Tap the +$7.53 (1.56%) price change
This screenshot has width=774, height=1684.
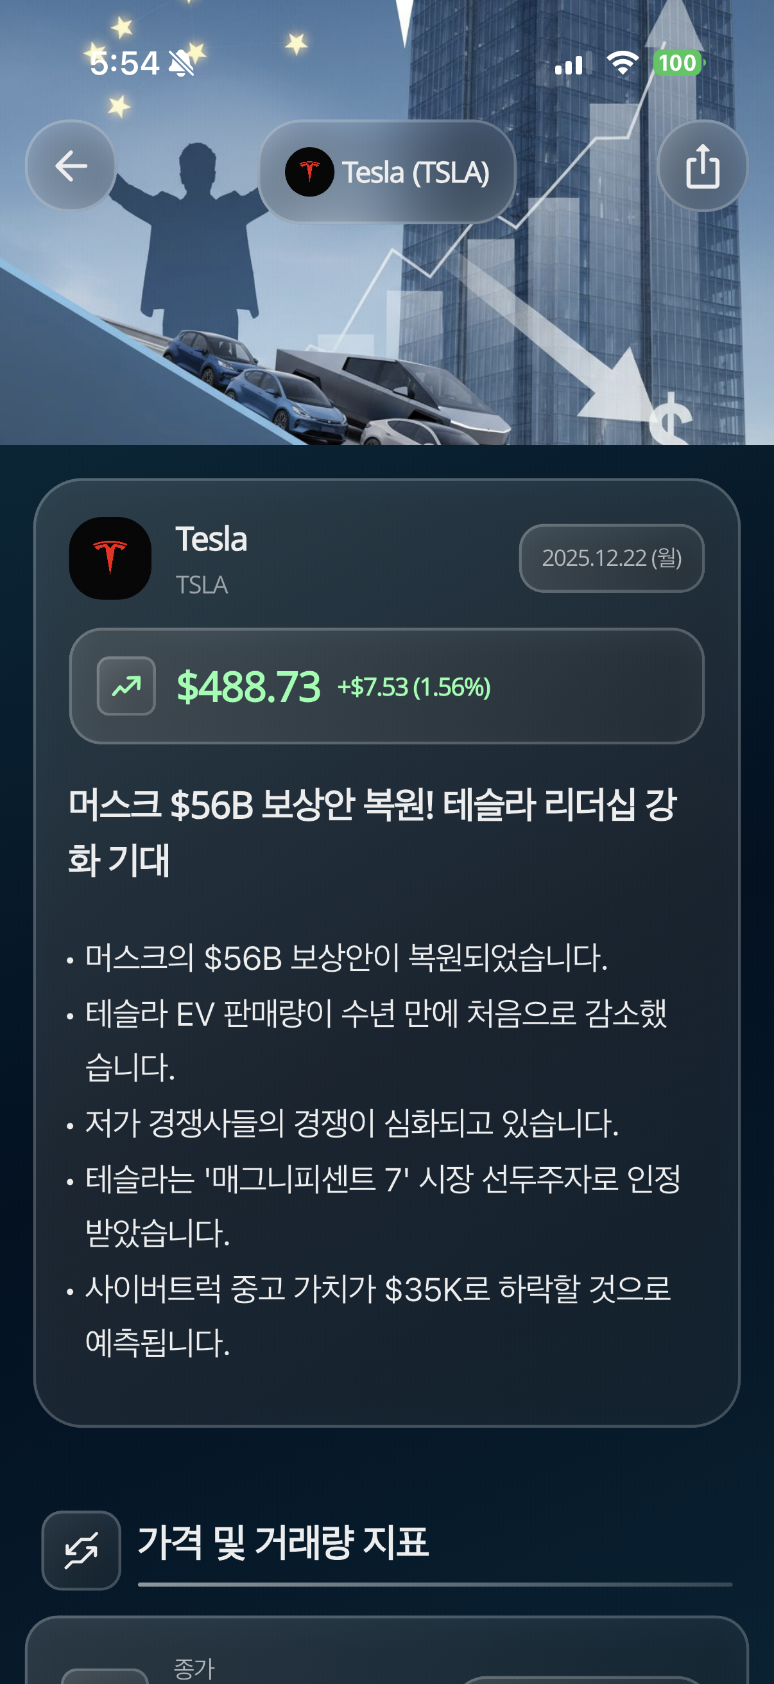point(414,687)
